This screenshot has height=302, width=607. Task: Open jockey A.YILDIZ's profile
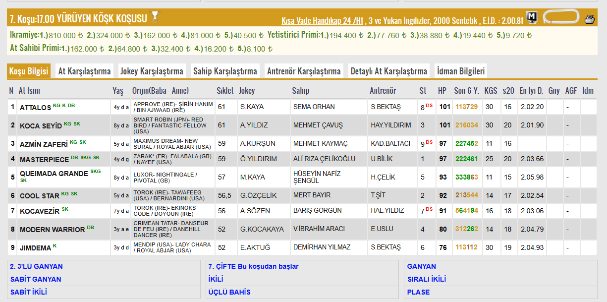254,125
